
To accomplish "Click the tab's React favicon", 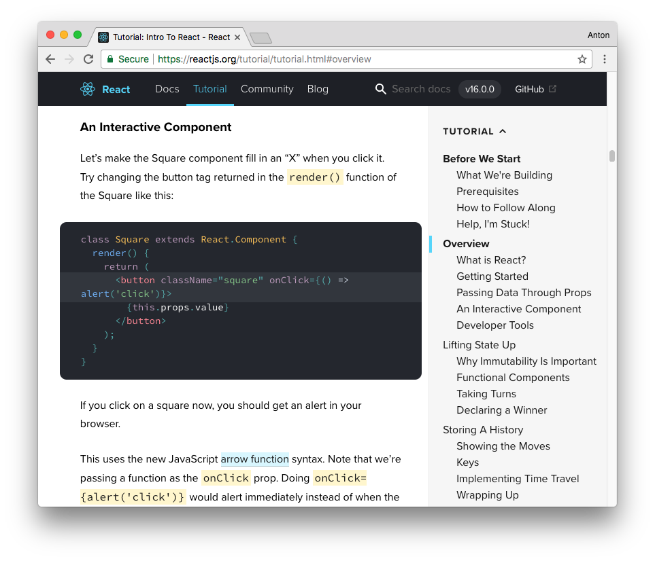I will coord(103,37).
